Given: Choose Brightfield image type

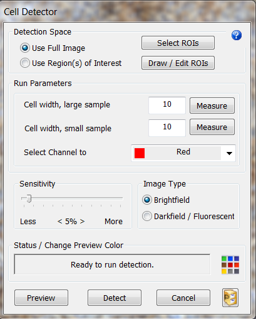Looking at the screenshot, I should coord(166,200).
